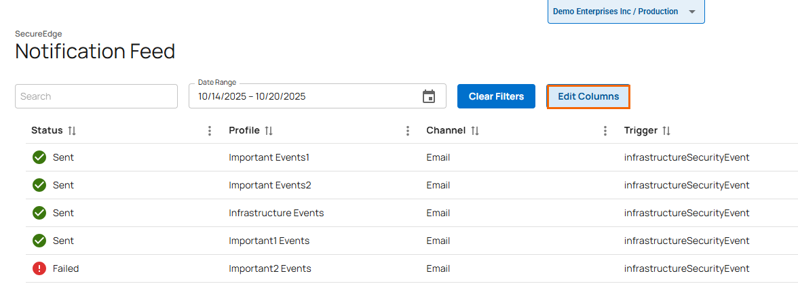Image resolution: width=798 pixels, height=284 pixels.
Task: Sort by Channel column arrows
Action: coord(475,131)
